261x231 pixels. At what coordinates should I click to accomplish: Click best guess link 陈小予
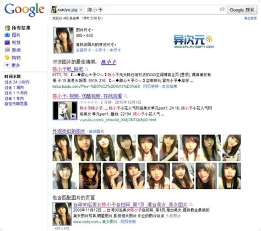click(108, 62)
